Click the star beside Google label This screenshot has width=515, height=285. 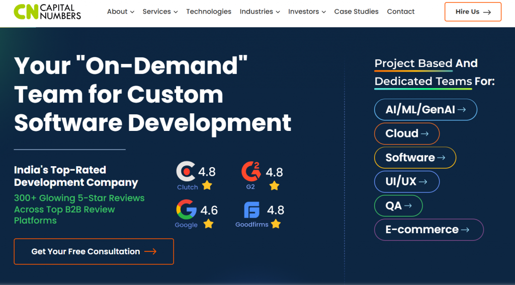(x=208, y=224)
